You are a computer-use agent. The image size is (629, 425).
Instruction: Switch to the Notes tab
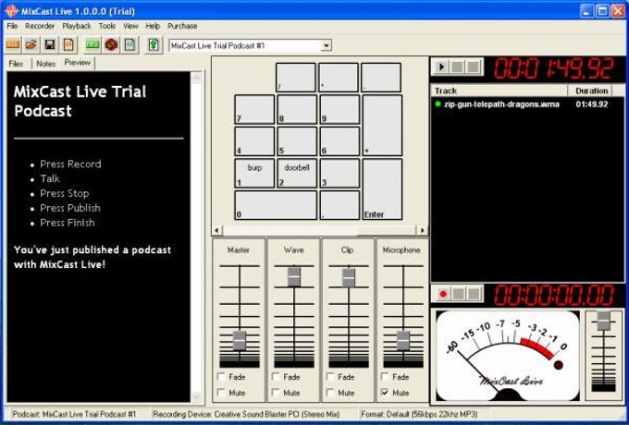point(45,64)
